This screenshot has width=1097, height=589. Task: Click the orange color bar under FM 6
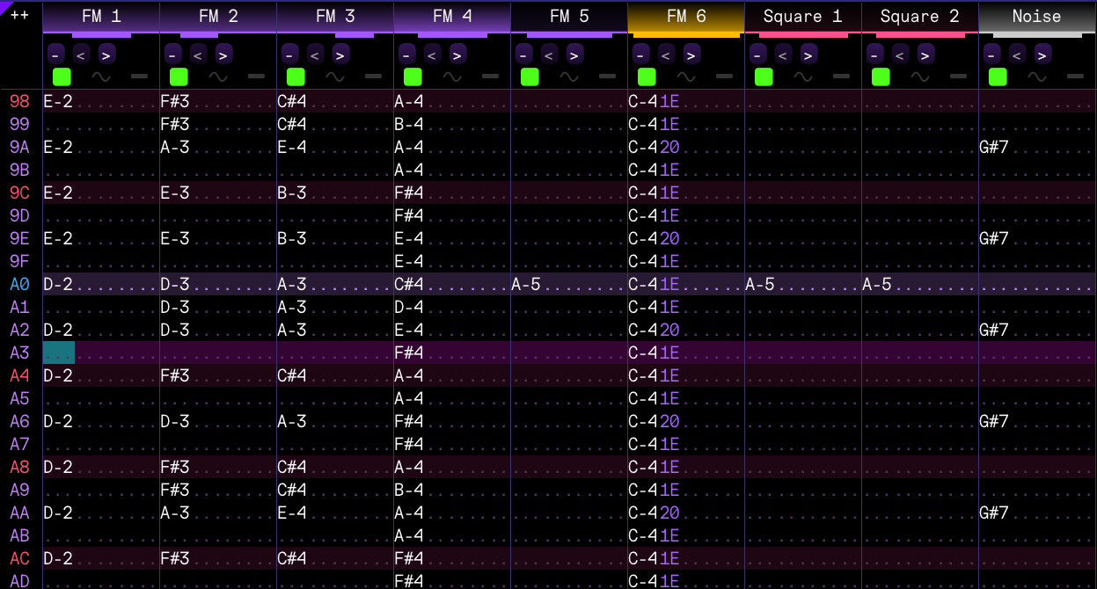(x=687, y=35)
